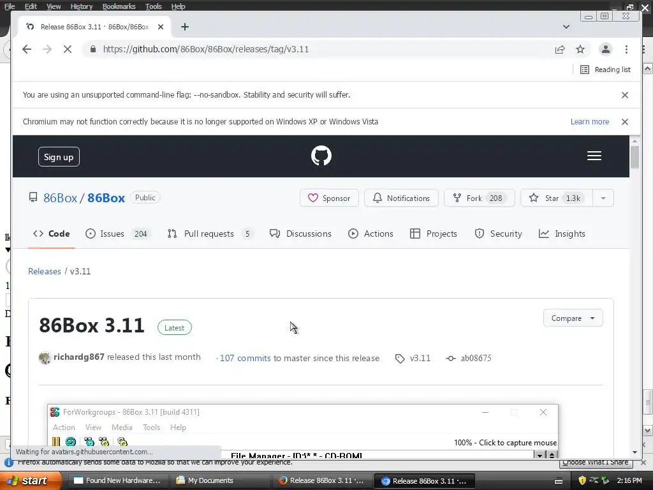Click richardg867 avatar image
Viewport: 653px width, 490px height.
45,358
